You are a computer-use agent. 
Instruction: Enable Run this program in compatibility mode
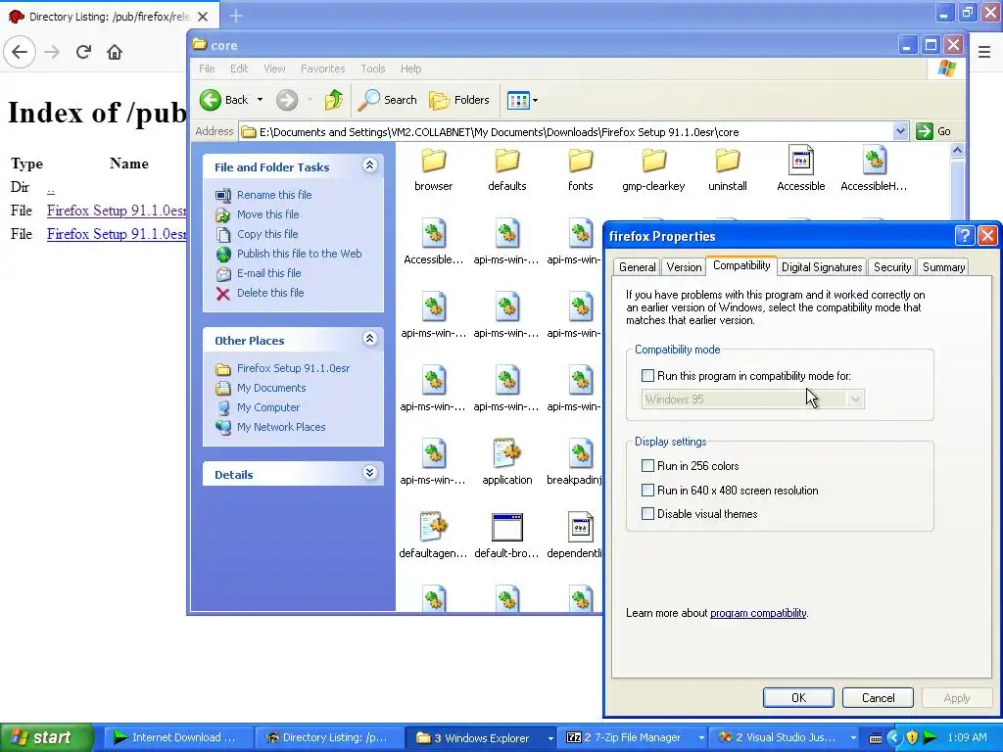(648, 376)
